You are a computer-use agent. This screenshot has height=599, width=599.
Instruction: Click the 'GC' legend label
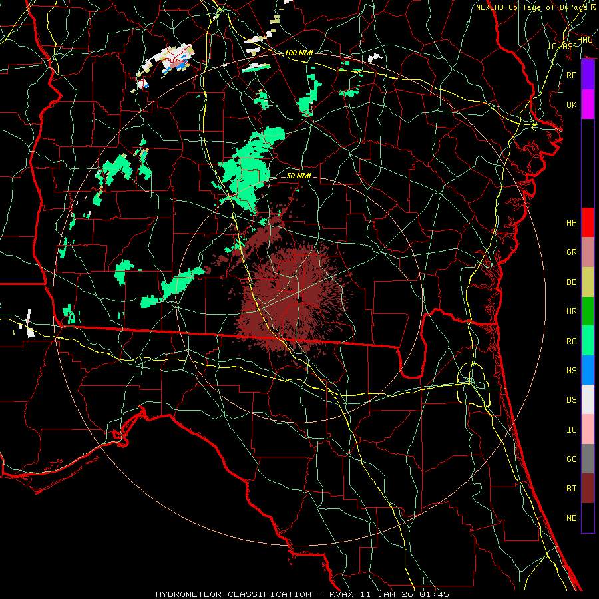point(571,459)
